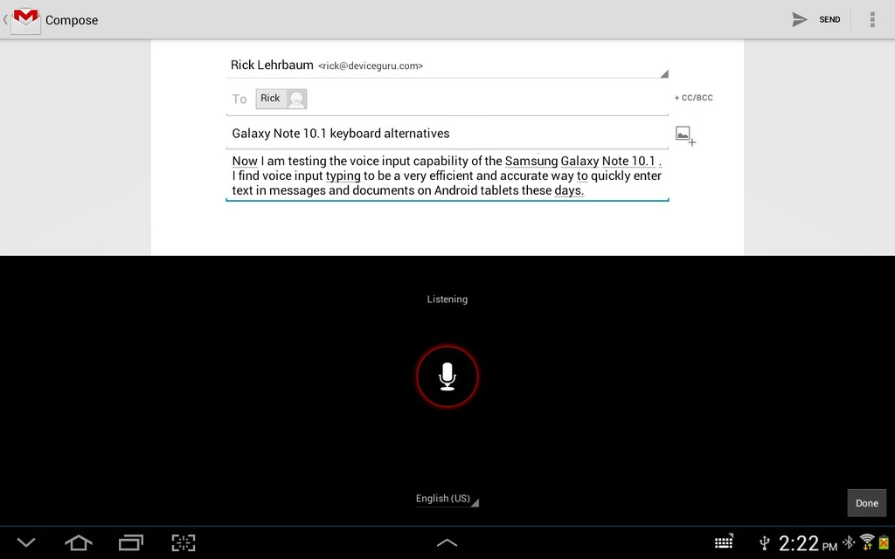The height and width of the screenshot is (559, 895).
Task: Go to the home screen
Action: (79, 542)
